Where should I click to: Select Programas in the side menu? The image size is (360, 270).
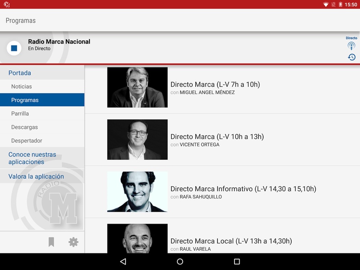coord(42,100)
